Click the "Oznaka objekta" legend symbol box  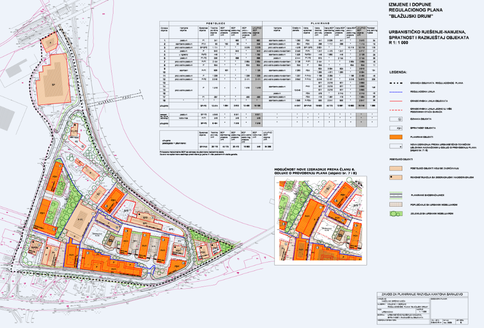396,119
